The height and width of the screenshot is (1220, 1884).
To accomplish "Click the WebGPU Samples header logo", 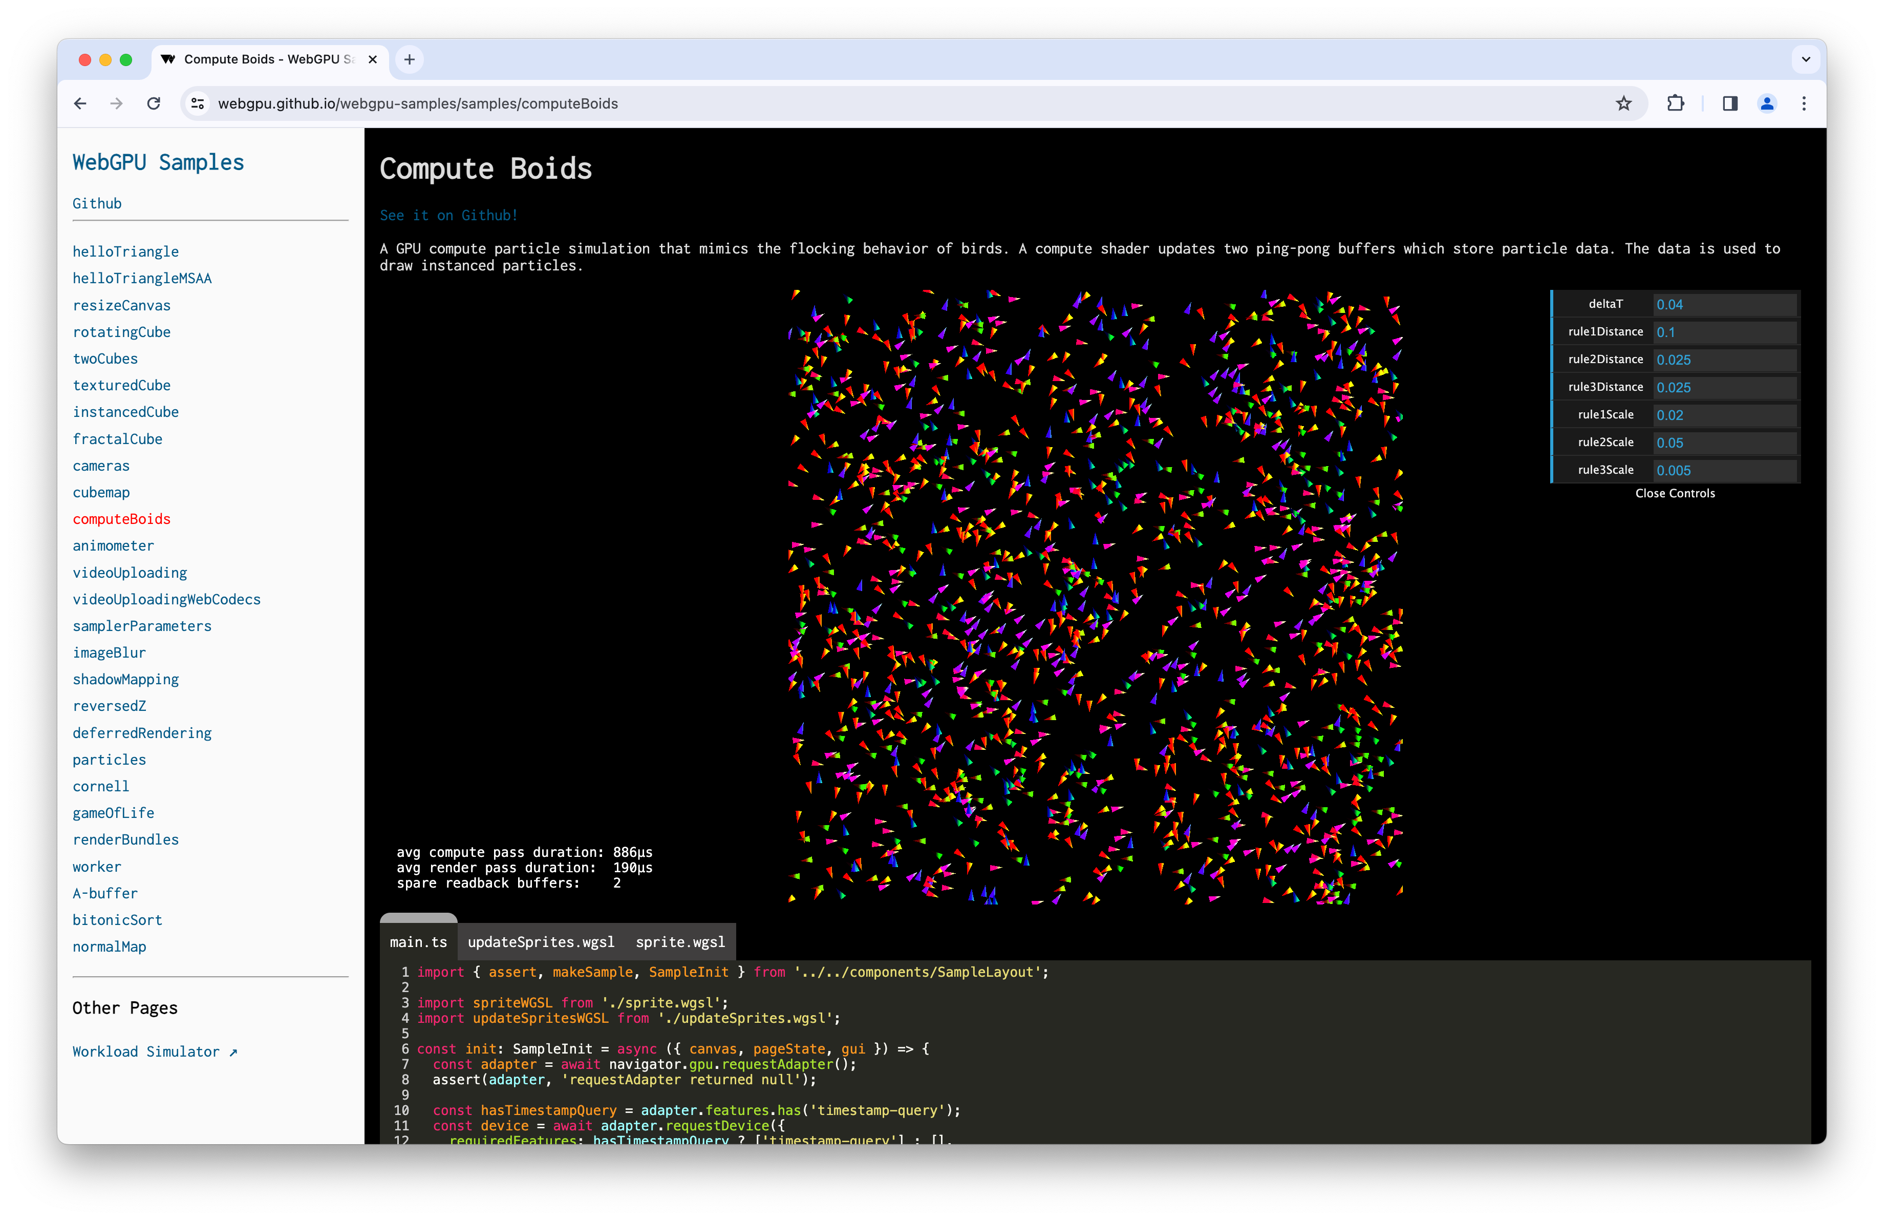I will click(158, 162).
